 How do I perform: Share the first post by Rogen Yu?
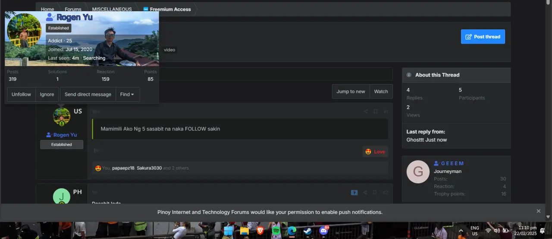[366, 111]
